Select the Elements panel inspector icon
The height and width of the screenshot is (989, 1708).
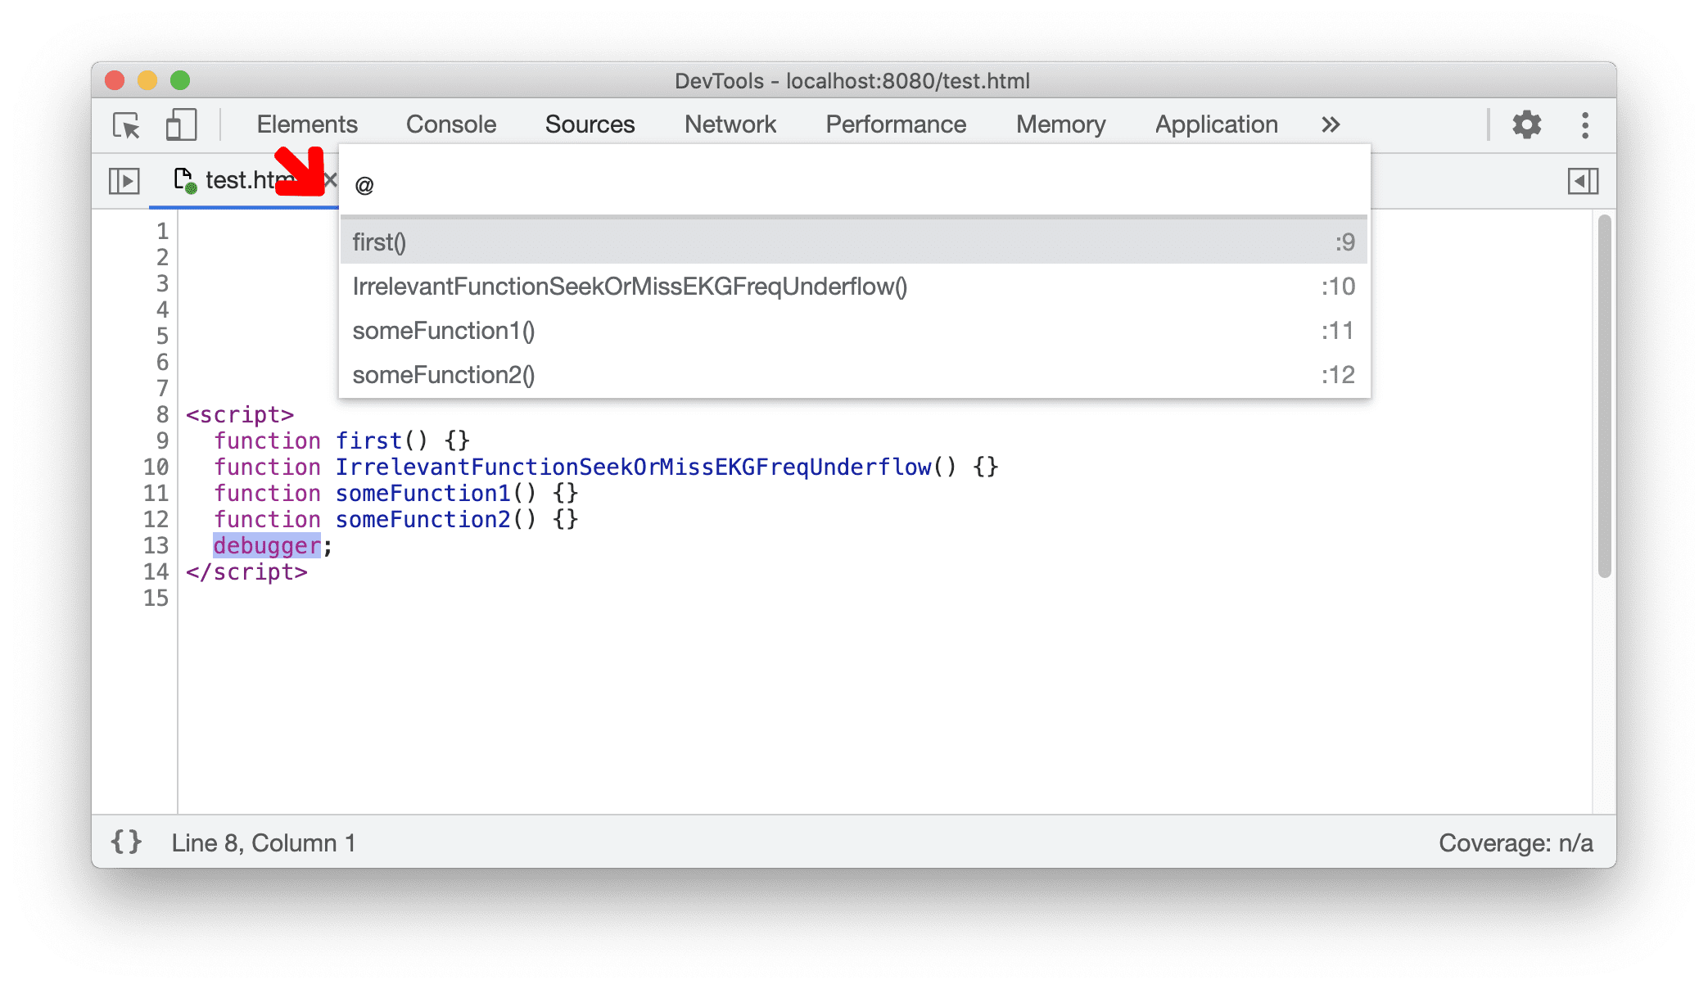tap(126, 124)
